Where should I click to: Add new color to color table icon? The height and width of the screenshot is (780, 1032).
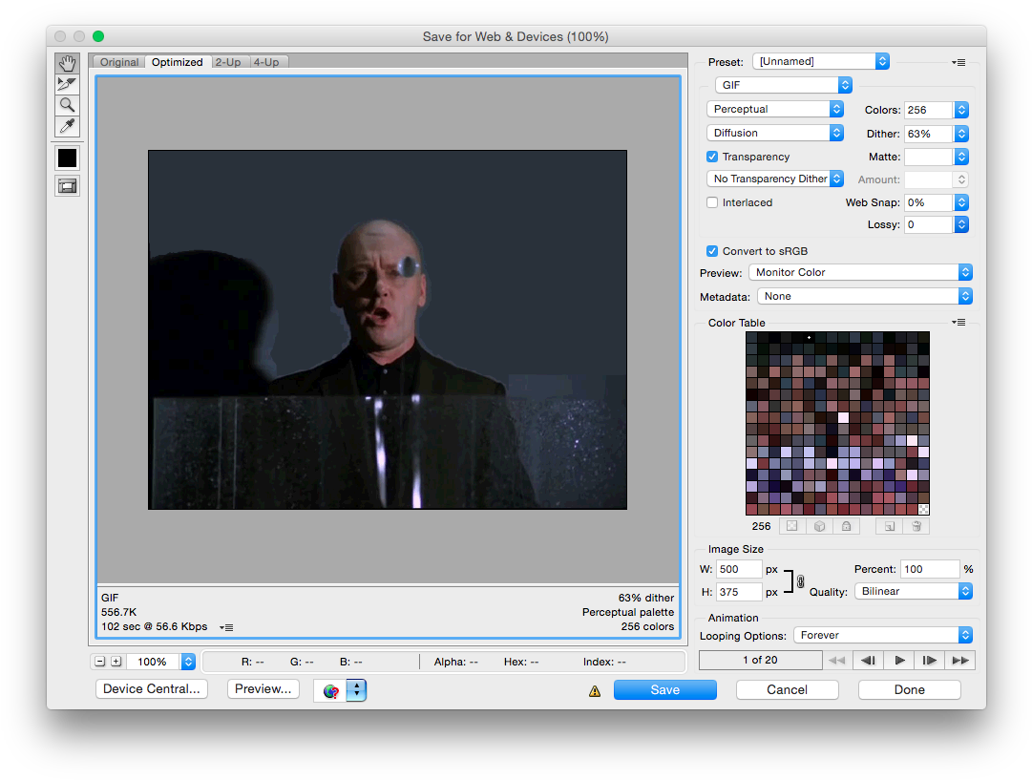(x=889, y=526)
